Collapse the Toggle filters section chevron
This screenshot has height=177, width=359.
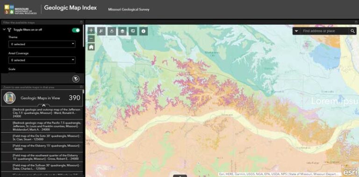pos(4,30)
